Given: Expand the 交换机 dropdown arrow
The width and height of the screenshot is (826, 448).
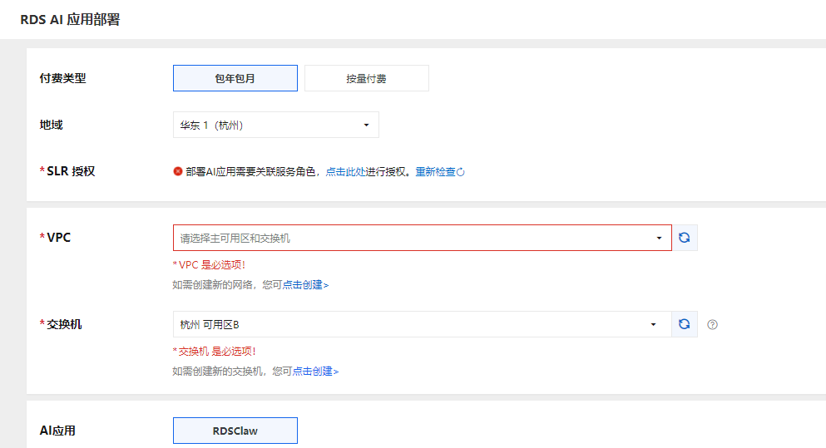Looking at the screenshot, I should [x=653, y=324].
